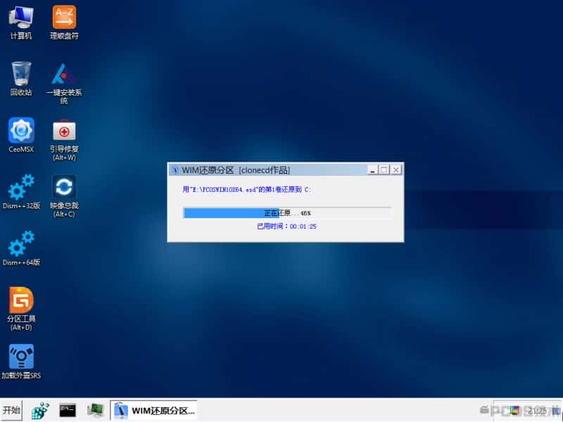This screenshot has width=563, height=422.
Task: Open the 加载外置SRS icon
Action: [21, 362]
